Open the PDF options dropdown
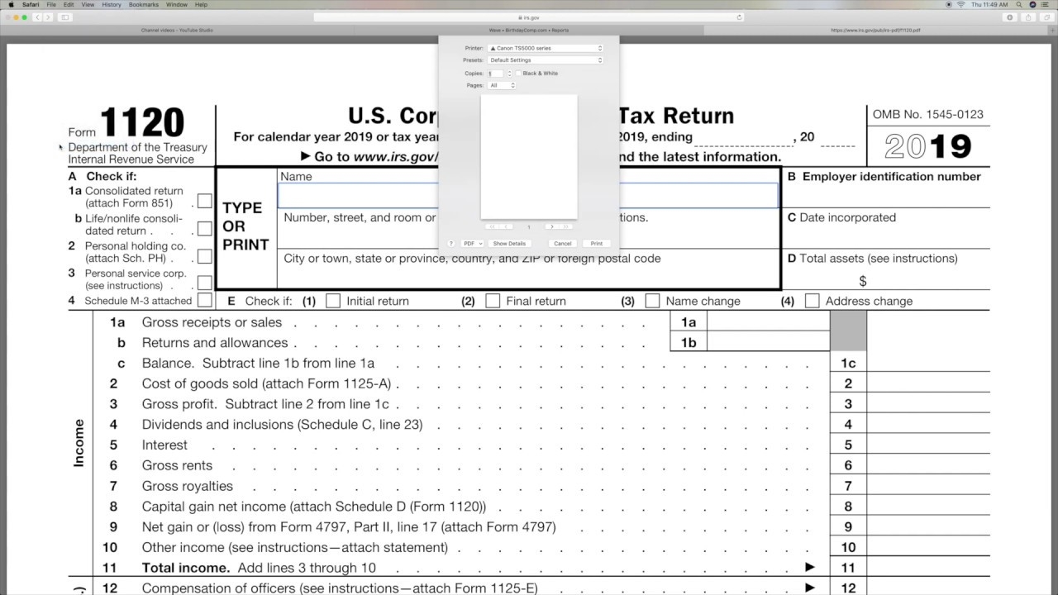Viewport: 1058px width, 595px height. coord(473,244)
